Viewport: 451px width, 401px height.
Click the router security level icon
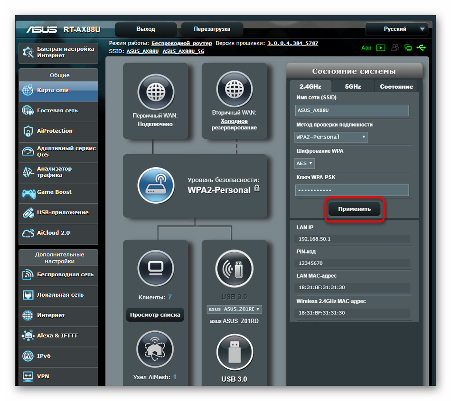155,185
